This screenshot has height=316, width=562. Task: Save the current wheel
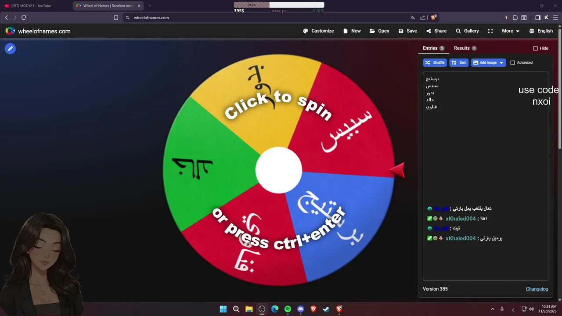tap(407, 31)
